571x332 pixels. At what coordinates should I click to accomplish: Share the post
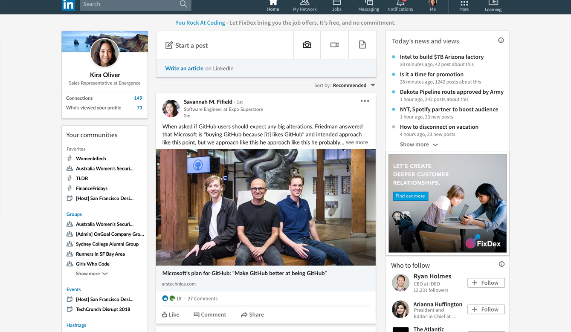click(252, 315)
